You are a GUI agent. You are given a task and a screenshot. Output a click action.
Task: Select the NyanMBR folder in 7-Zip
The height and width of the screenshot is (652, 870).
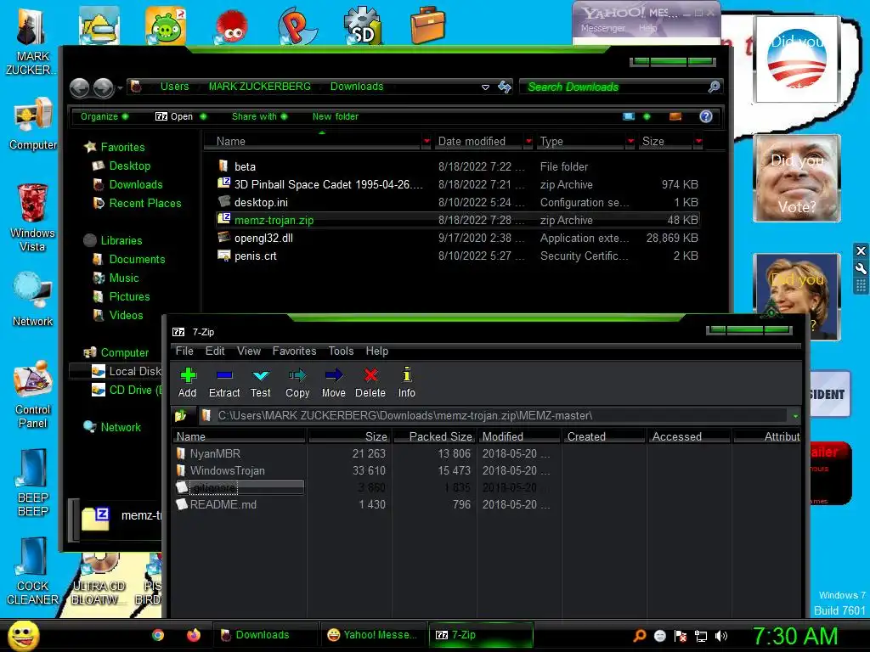(x=215, y=453)
